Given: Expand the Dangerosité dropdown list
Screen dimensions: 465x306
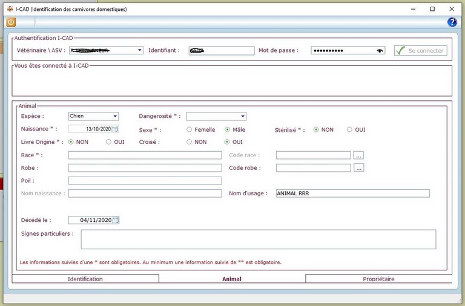Looking at the screenshot, I should pyautogui.click(x=243, y=116).
